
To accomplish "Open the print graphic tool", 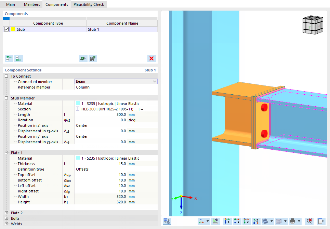I will 292,221.
